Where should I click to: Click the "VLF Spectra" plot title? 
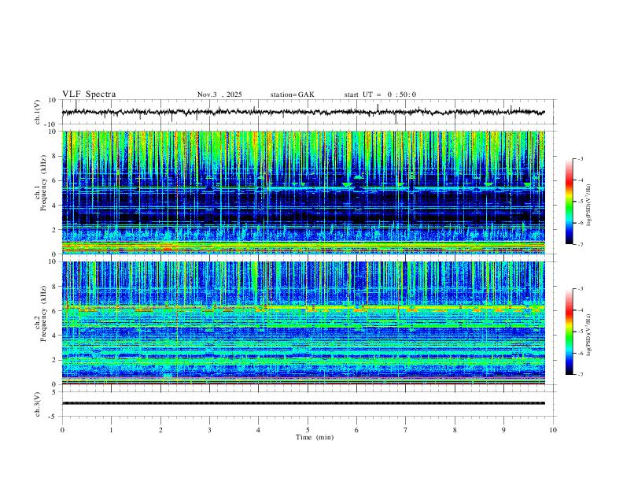coord(89,94)
